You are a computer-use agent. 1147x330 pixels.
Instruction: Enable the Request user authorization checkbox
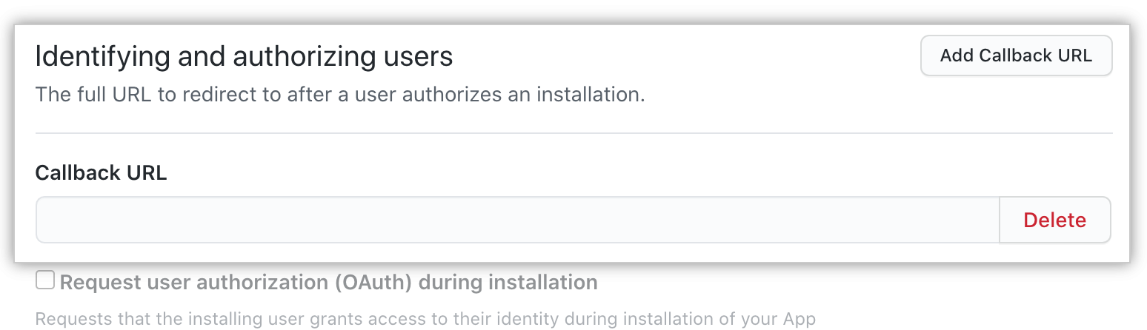pos(45,280)
